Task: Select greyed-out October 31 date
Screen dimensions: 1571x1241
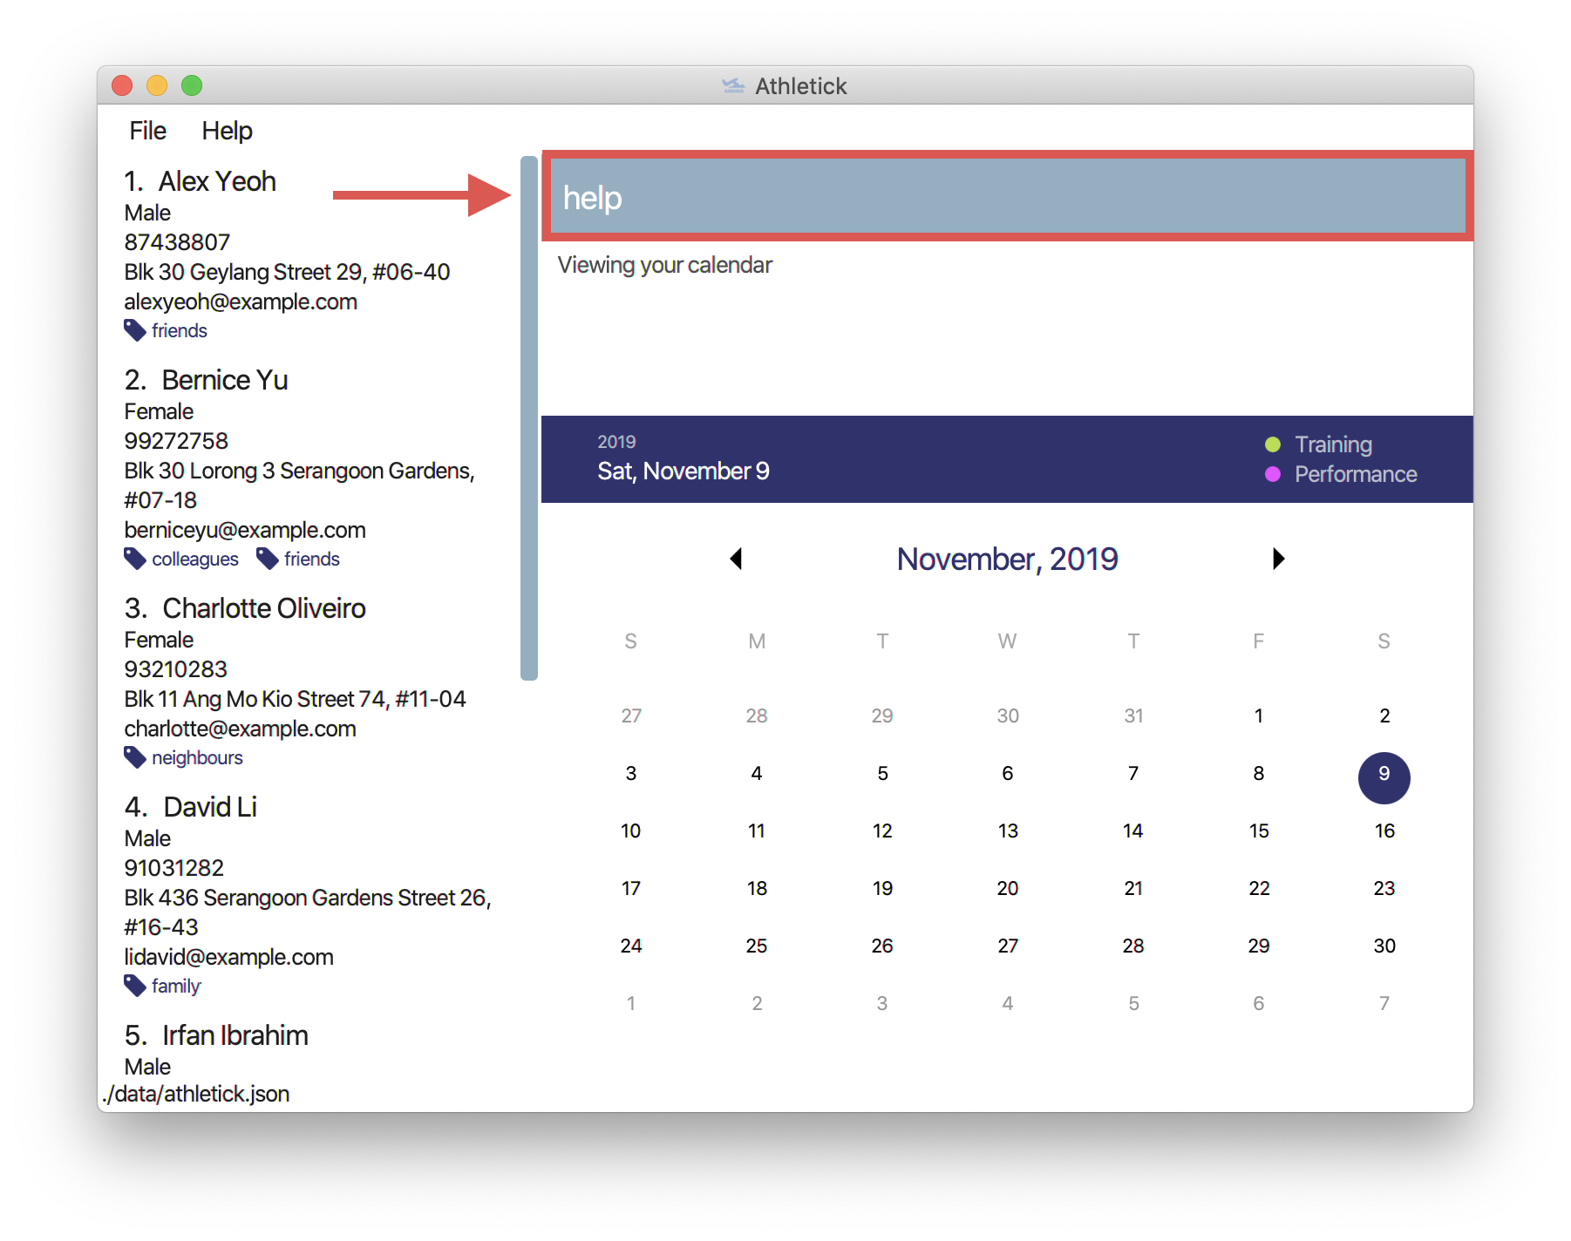Action: (x=1132, y=716)
